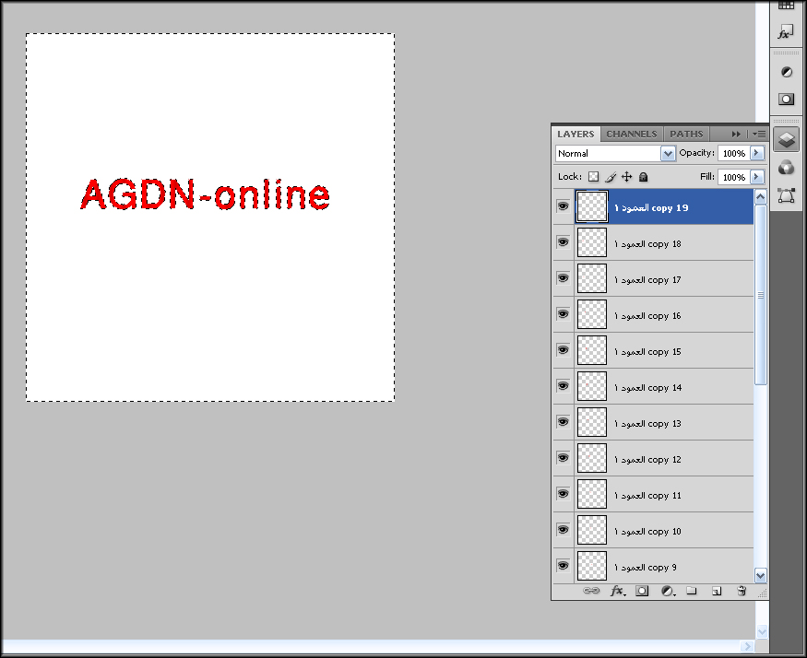Create new fill or adjustment layer icon
The width and height of the screenshot is (807, 658).
[x=668, y=591]
